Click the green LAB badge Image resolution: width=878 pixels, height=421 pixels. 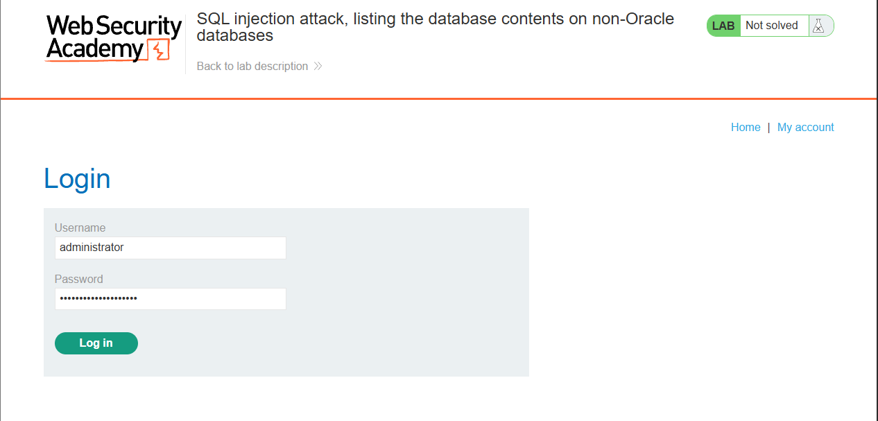tap(723, 26)
